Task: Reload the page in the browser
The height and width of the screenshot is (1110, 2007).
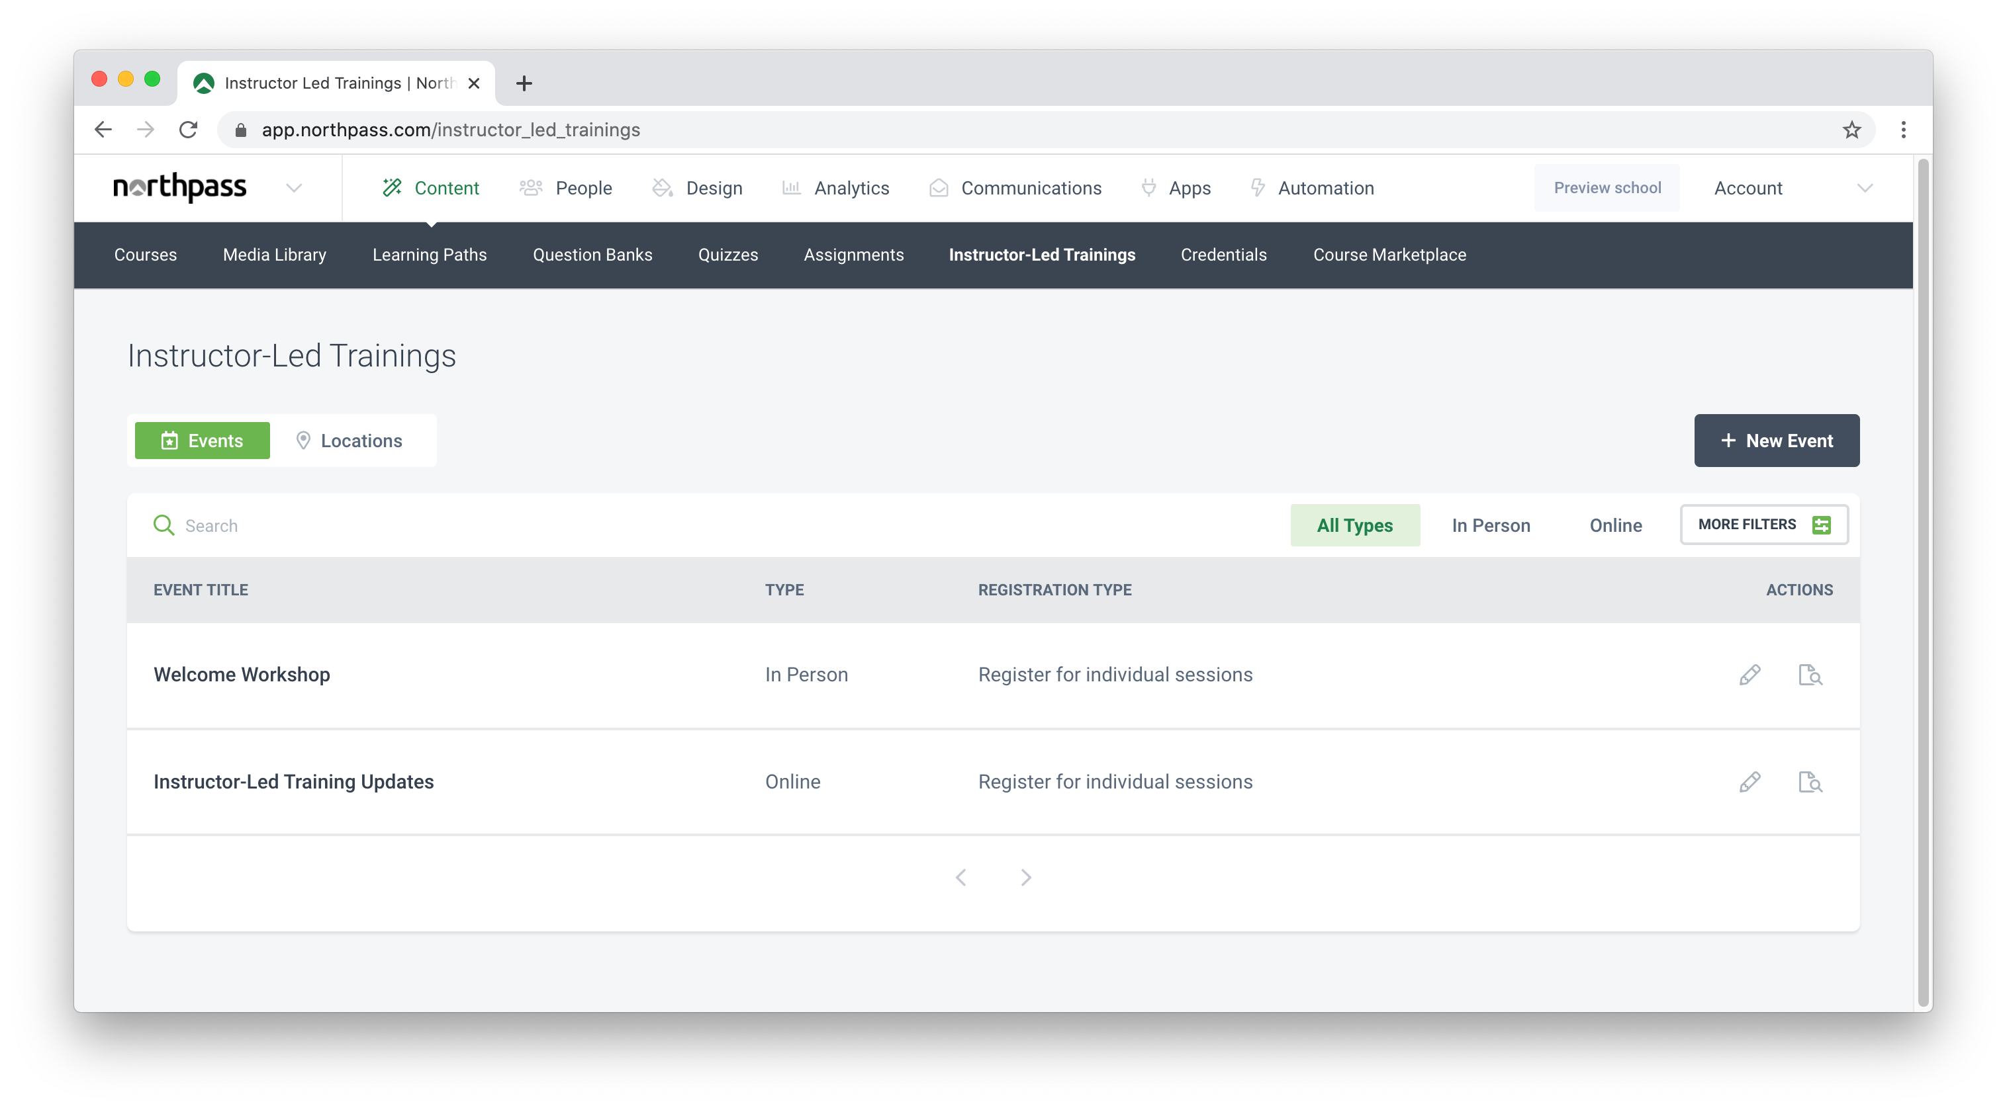Action: click(188, 130)
